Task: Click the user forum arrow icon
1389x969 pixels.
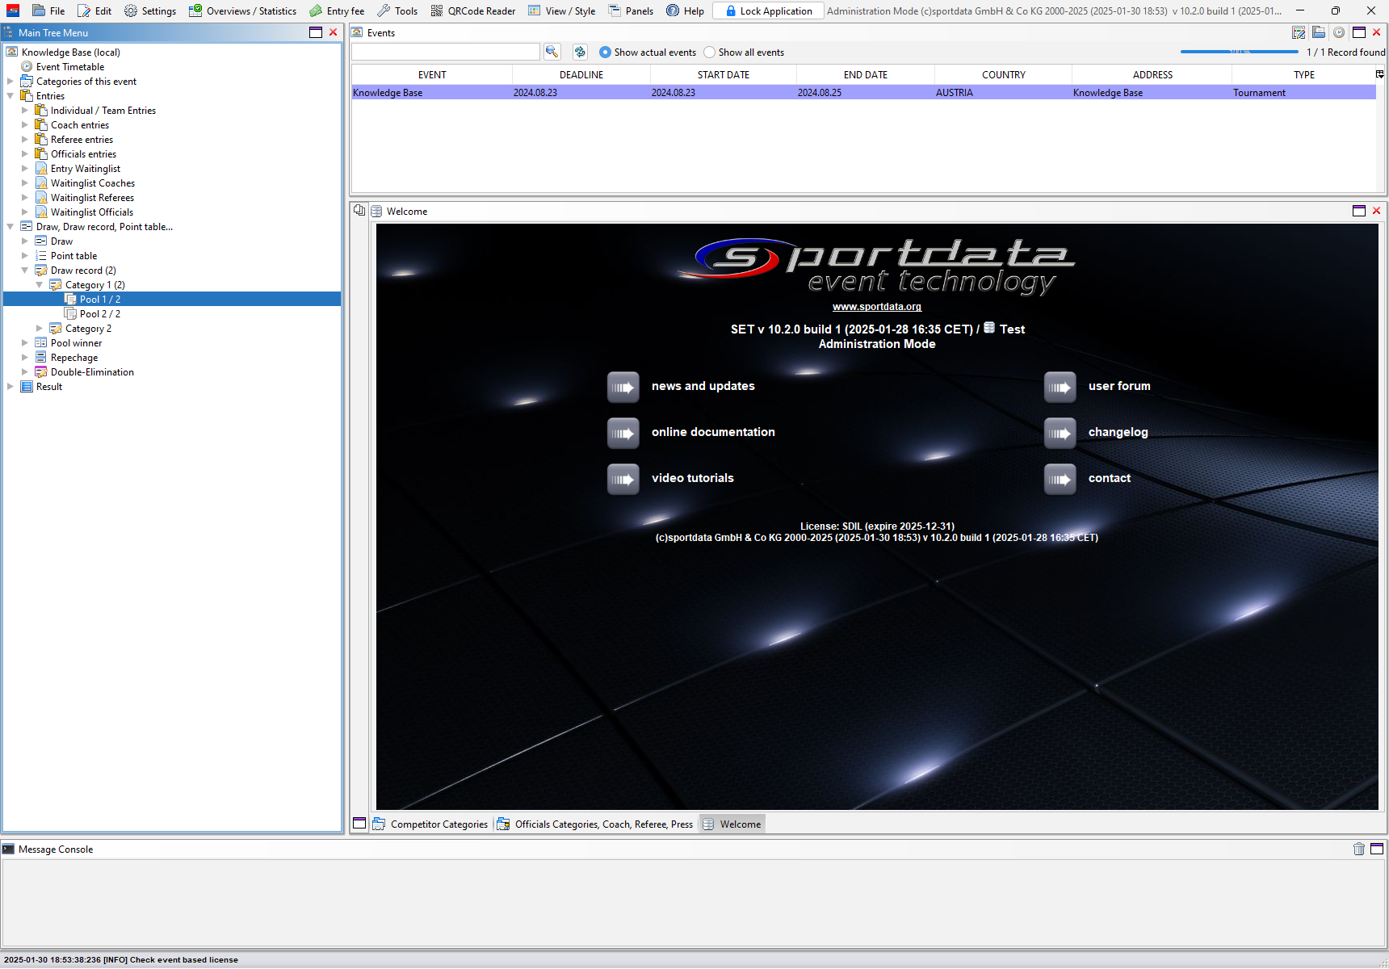Action: pyautogui.click(x=1060, y=387)
